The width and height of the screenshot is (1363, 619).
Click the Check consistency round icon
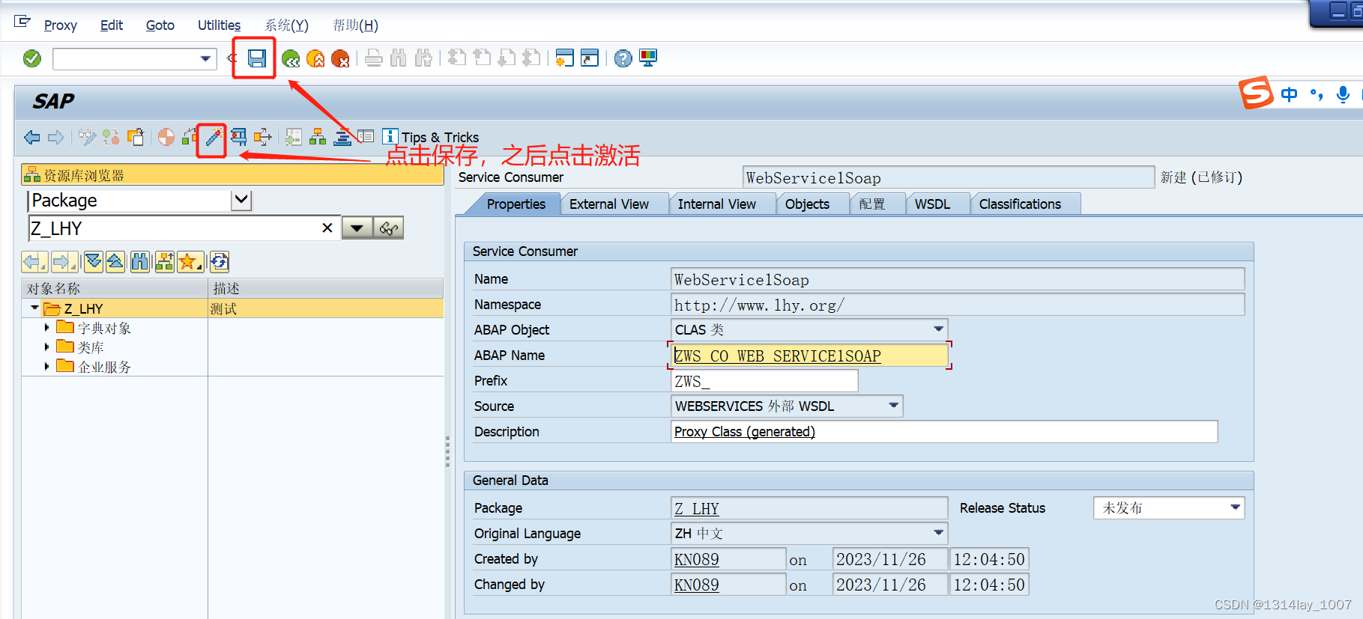coord(166,137)
